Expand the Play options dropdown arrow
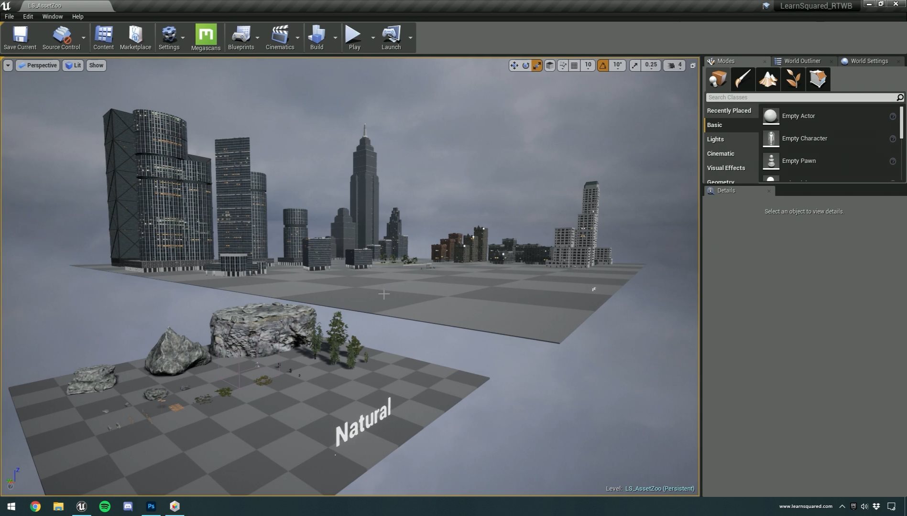This screenshot has height=516, width=907. click(373, 38)
